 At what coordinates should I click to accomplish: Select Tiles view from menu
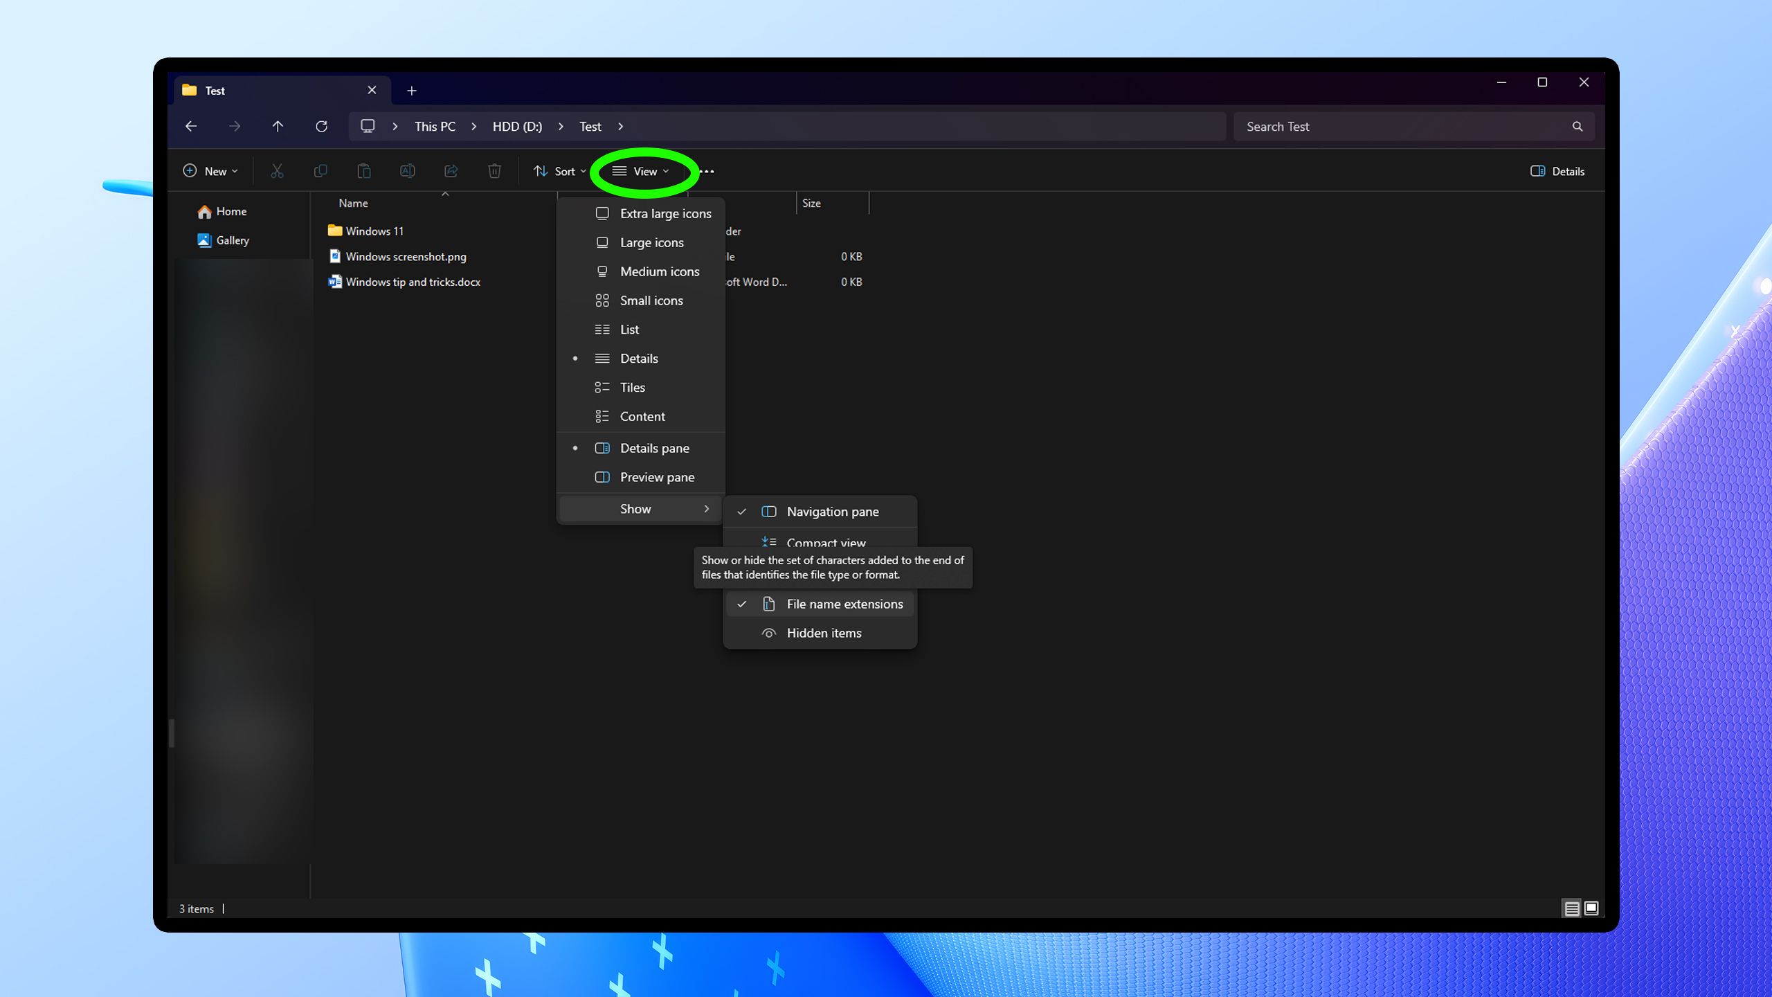pyautogui.click(x=632, y=388)
